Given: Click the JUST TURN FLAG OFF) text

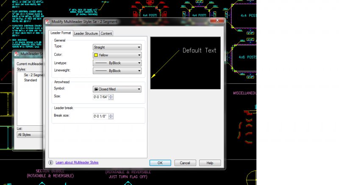Looking at the screenshot, I should click(128, 177).
